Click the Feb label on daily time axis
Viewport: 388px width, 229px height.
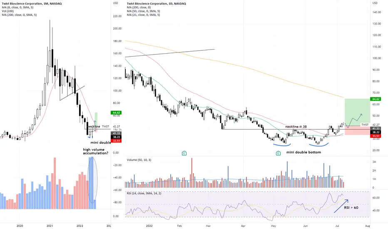click(x=179, y=226)
